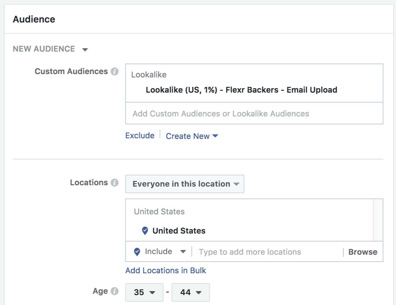Screen dimensions: 396x305
Task: Click the info icon next to Age
Action: coord(115,291)
